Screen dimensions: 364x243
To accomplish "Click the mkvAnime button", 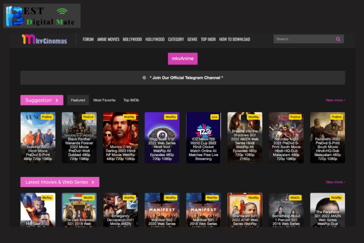I will click(182, 59).
